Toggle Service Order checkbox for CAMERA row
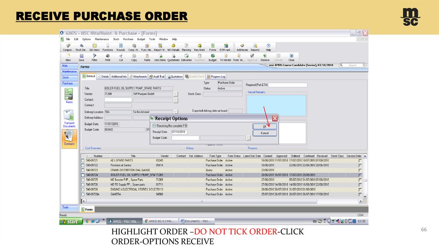 360,194
